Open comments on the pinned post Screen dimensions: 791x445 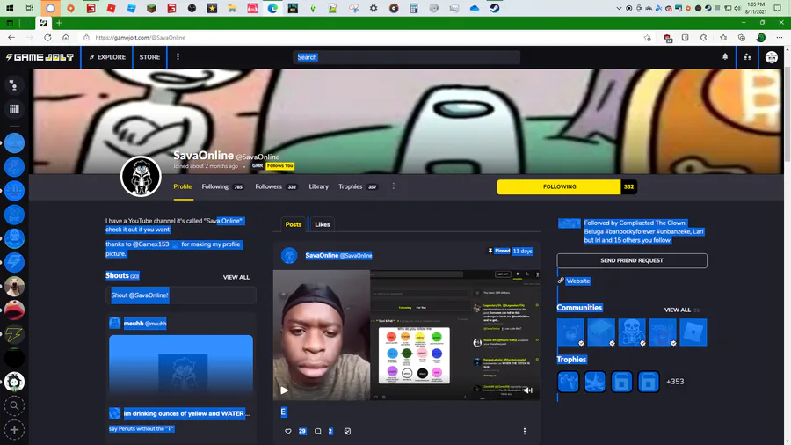pyautogui.click(x=318, y=432)
